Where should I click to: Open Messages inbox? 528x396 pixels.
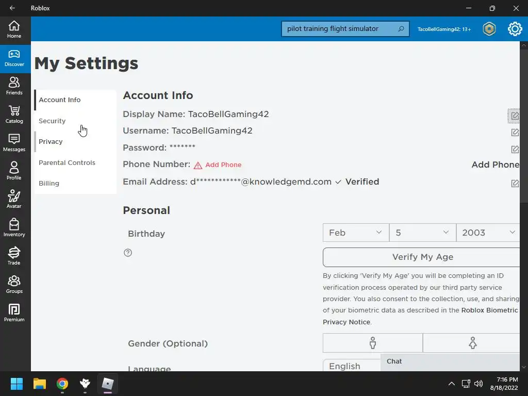click(14, 143)
